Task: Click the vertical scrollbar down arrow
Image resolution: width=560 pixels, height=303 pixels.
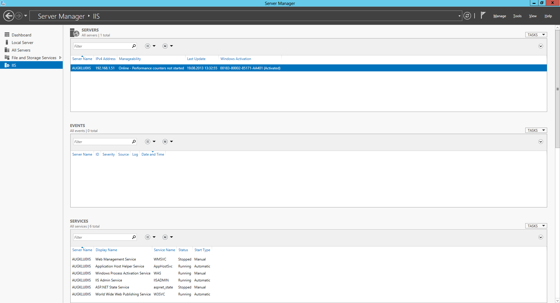Action: click(557, 300)
